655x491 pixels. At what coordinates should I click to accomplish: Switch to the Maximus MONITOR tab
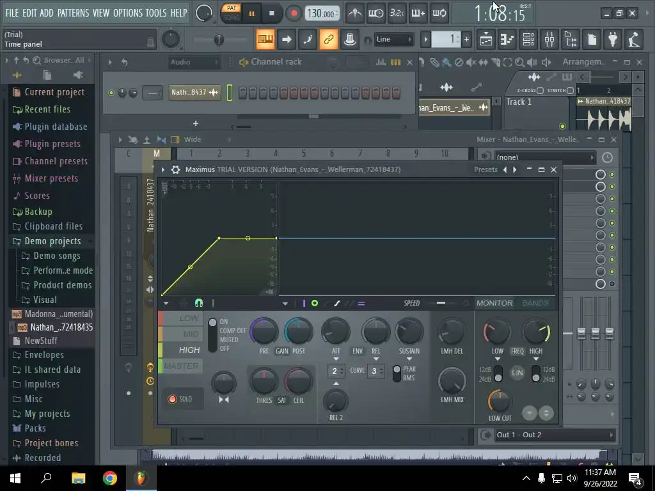(x=494, y=303)
